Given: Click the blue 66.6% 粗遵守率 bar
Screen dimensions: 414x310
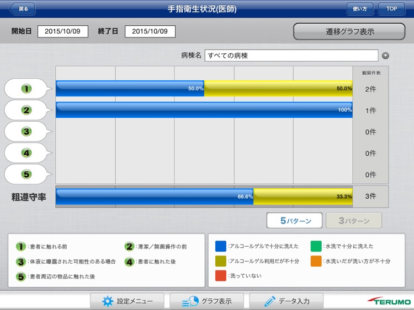Looking at the screenshot, I should (x=155, y=197).
